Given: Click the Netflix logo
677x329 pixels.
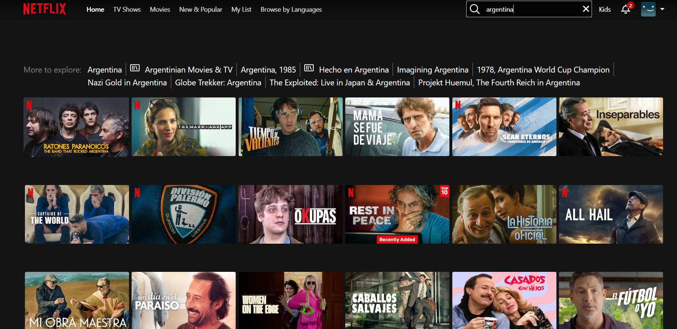Looking at the screenshot, I should (x=45, y=9).
